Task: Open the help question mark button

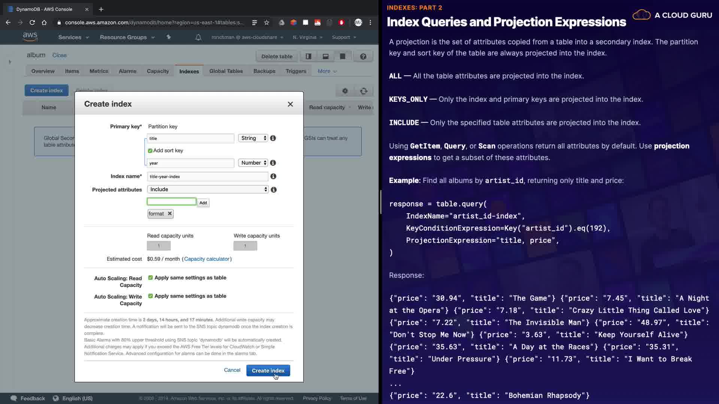Action: coord(363,56)
